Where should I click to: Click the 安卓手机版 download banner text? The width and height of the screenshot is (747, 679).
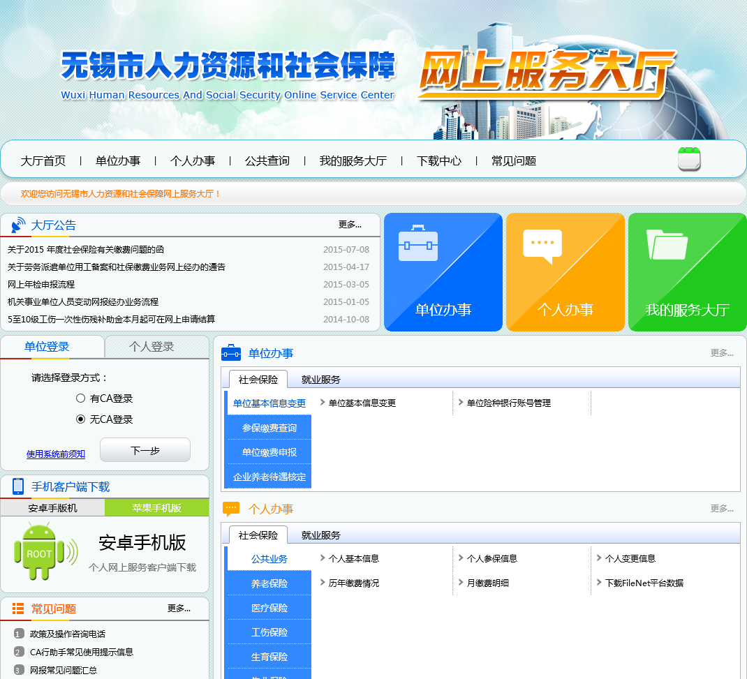point(142,542)
